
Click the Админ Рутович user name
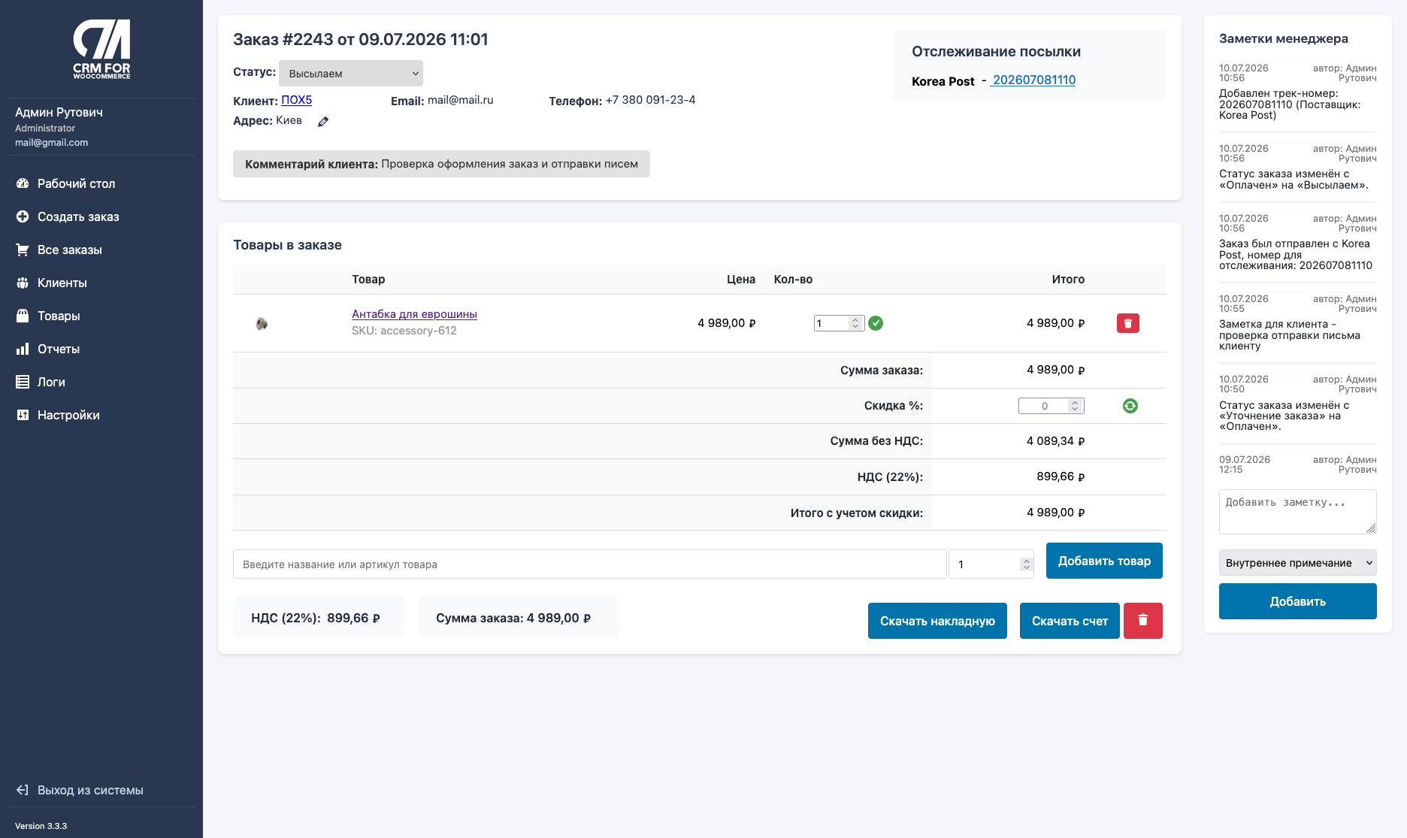tap(59, 113)
